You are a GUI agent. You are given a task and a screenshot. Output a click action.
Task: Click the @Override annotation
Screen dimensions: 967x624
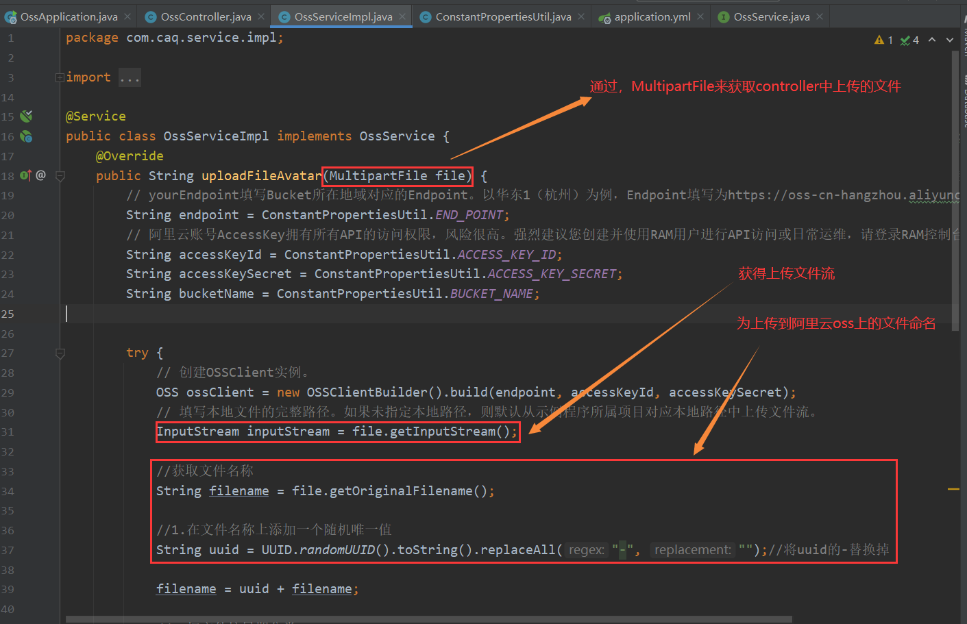click(130, 156)
